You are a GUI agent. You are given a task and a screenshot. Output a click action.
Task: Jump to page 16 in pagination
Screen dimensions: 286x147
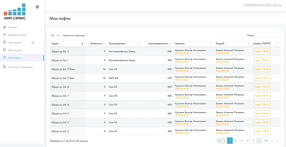[266, 141]
